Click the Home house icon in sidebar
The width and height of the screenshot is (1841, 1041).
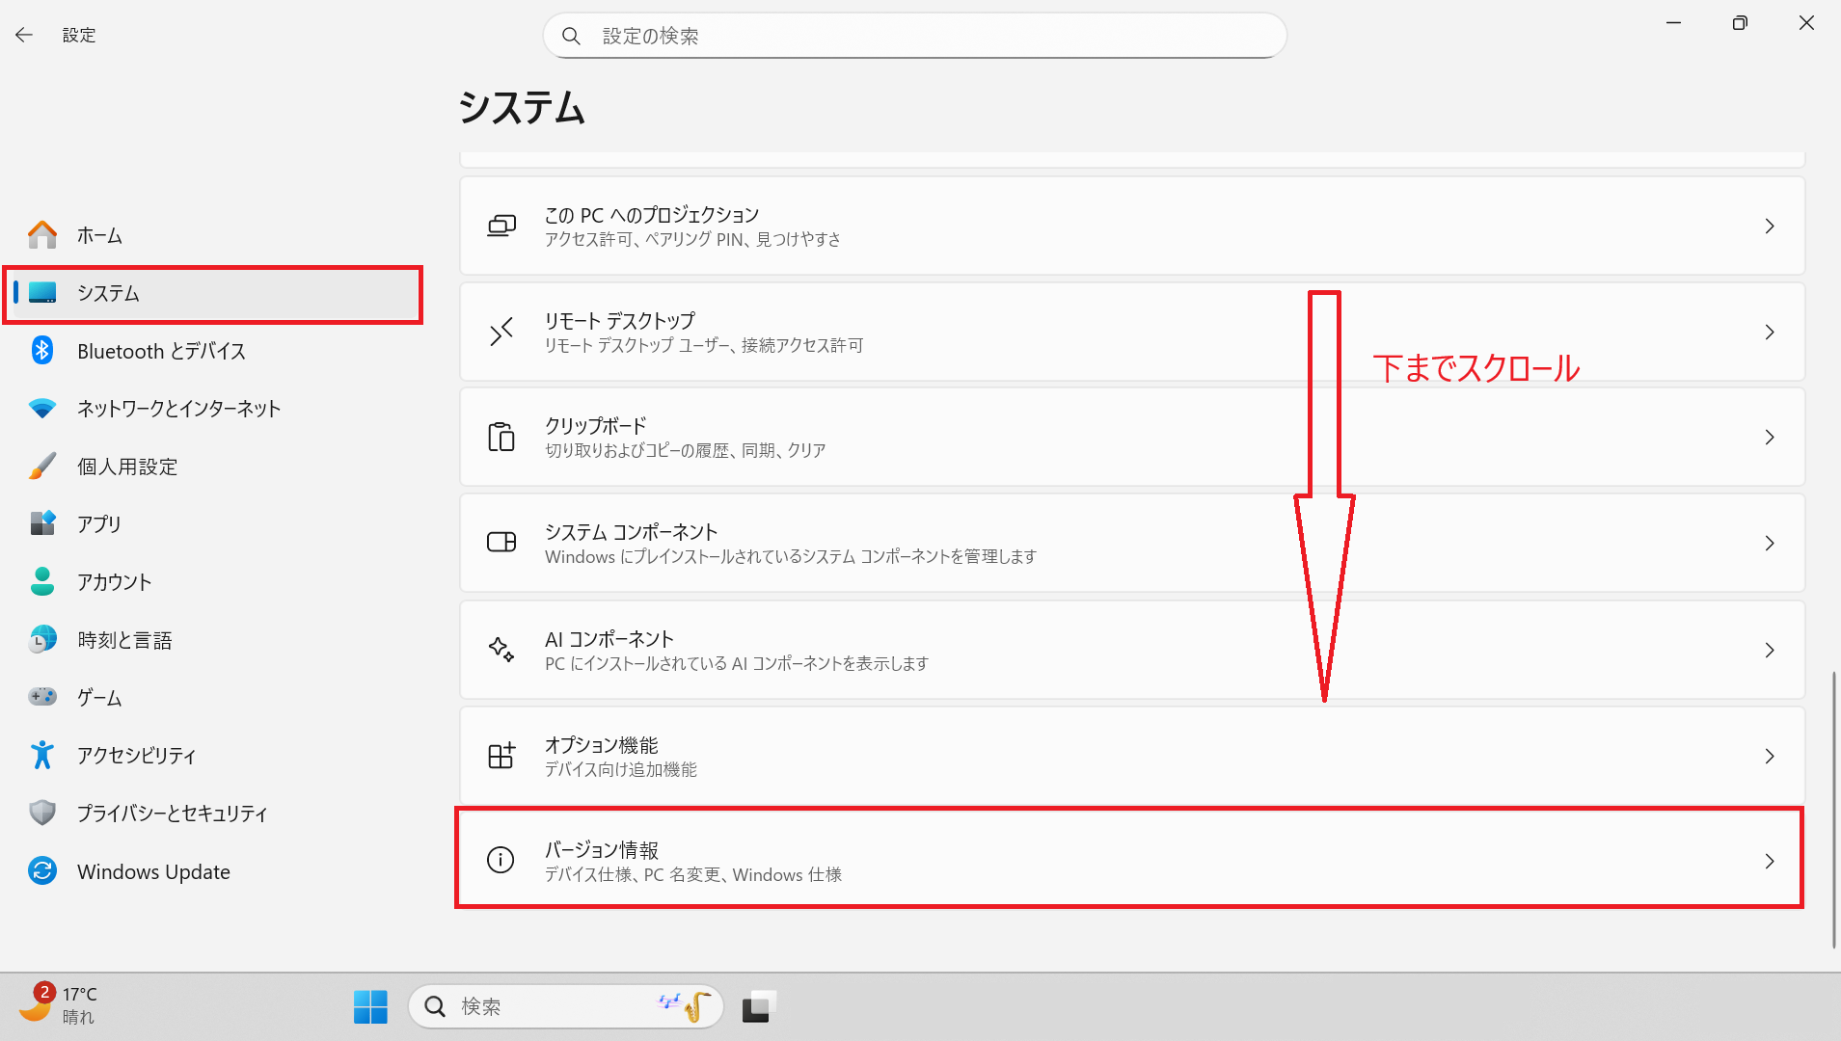[42, 235]
